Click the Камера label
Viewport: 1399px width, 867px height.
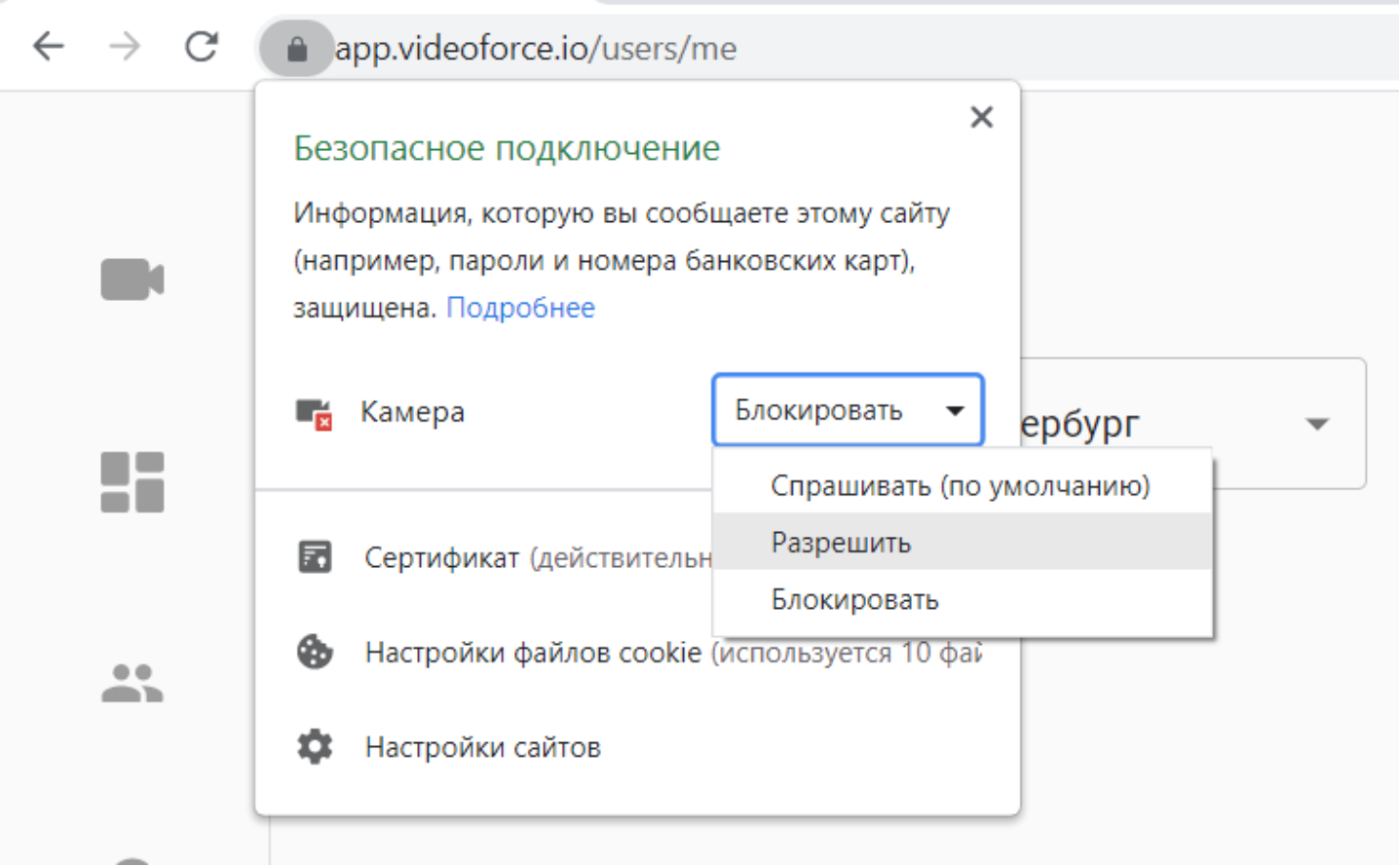[x=412, y=412]
